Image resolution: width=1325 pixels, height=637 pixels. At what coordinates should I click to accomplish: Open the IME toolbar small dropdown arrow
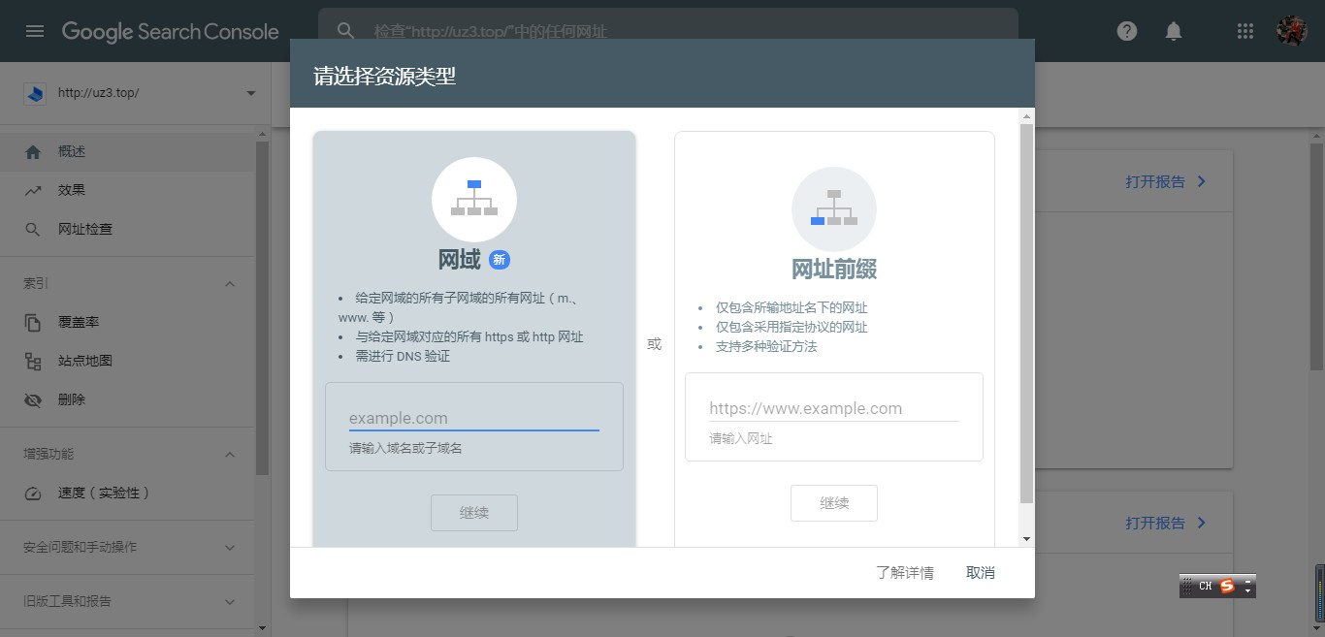coord(1247,589)
